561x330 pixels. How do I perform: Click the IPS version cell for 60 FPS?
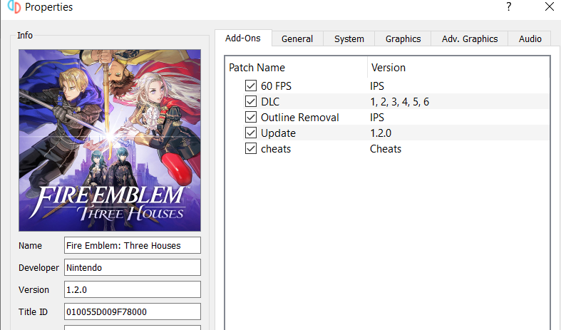pyautogui.click(x=377, y=86)
